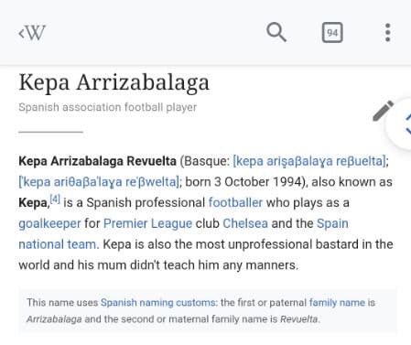This screenshot has height=345, width=411.
Task: Follow the footballer link
Action: 235,202
